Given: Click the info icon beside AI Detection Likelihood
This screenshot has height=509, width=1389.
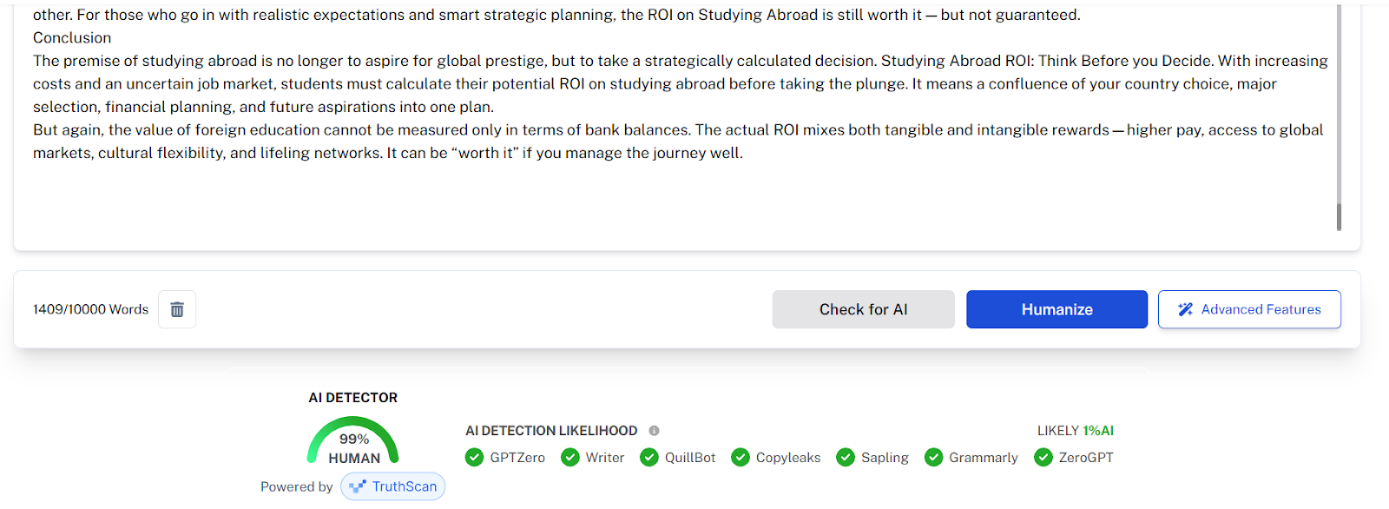Looking at the screenshot, I should 655,431.
